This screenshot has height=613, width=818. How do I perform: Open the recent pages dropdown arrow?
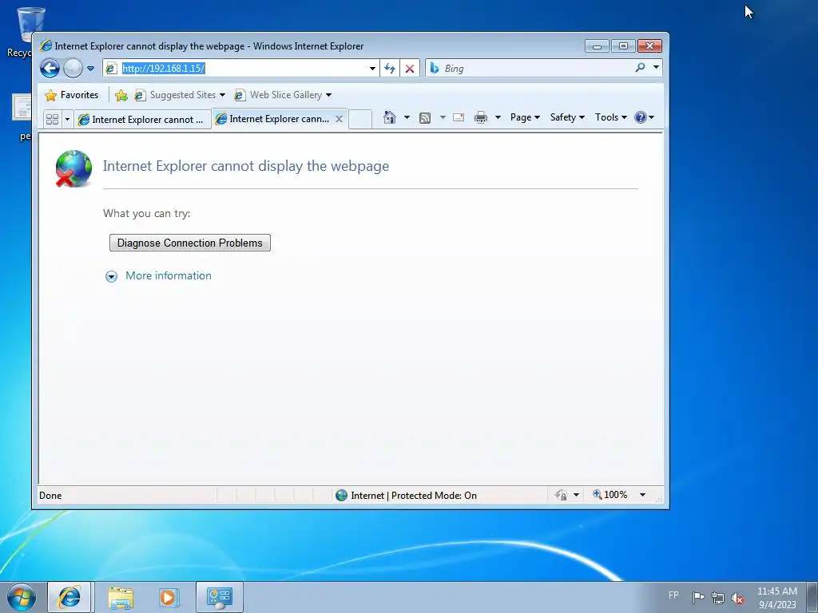pos(90,69)
